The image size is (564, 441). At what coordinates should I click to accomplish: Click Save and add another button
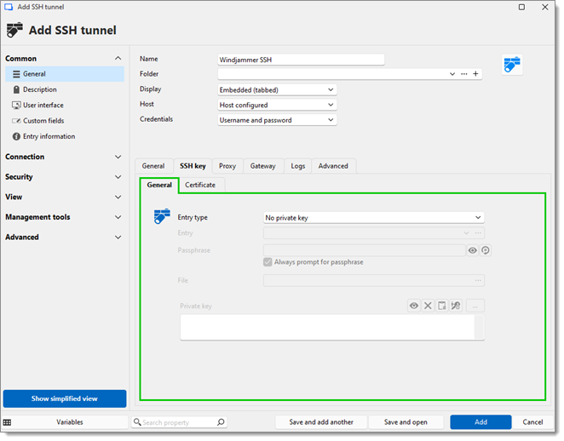[321, 422]
